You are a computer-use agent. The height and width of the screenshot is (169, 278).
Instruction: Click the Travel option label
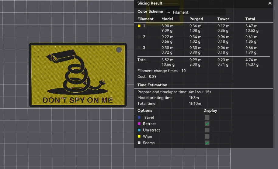click(148, 117)
